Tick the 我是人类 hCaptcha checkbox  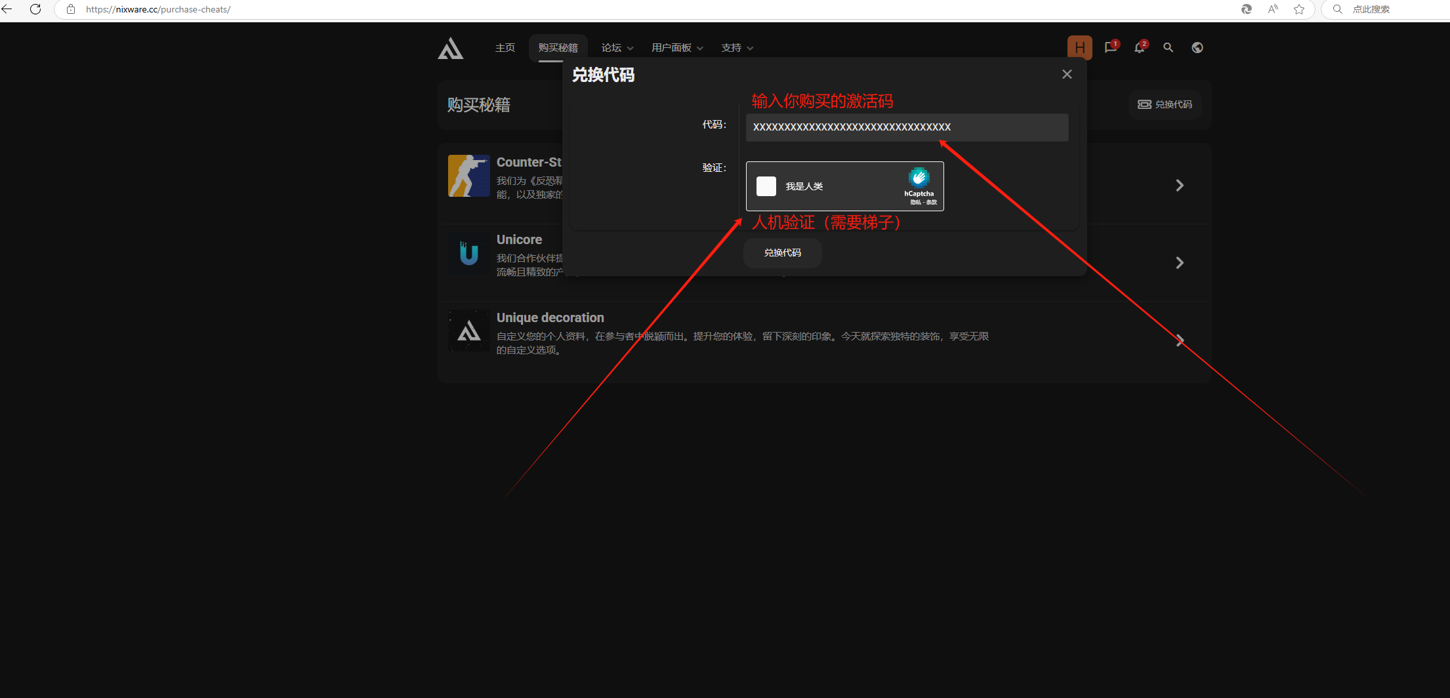tap(766, 186)
